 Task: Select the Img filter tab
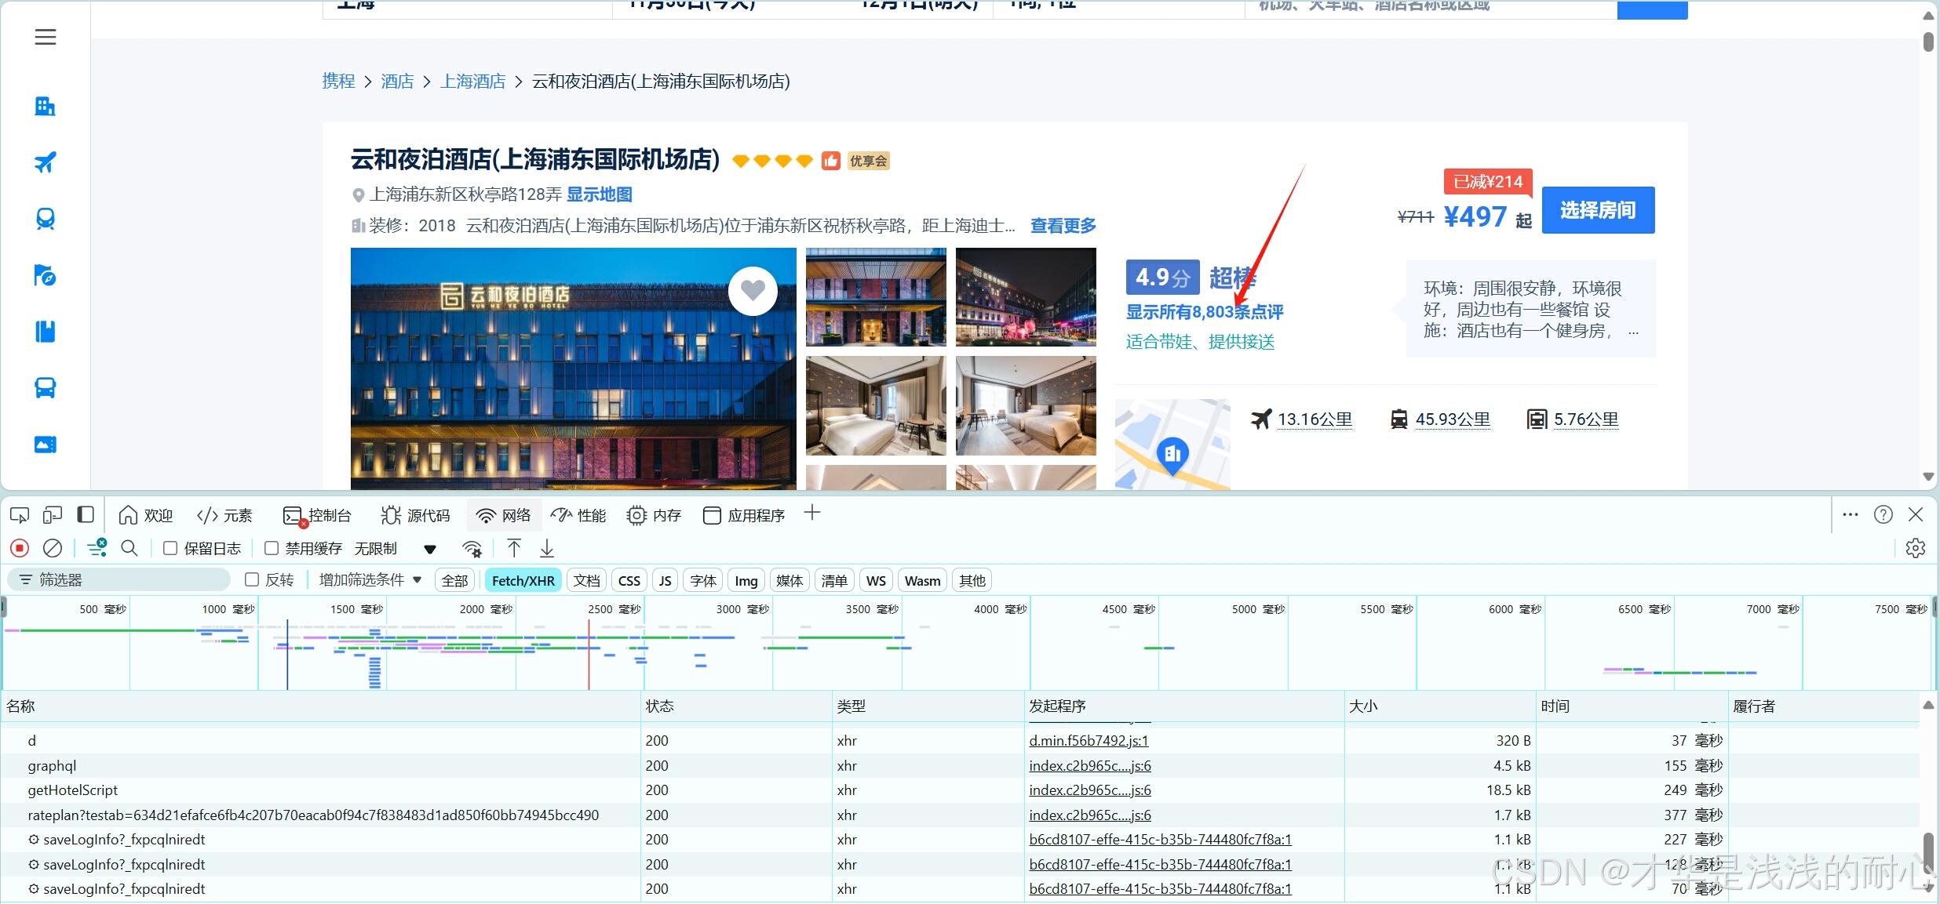pyautogui.click(x=746, y=580)
